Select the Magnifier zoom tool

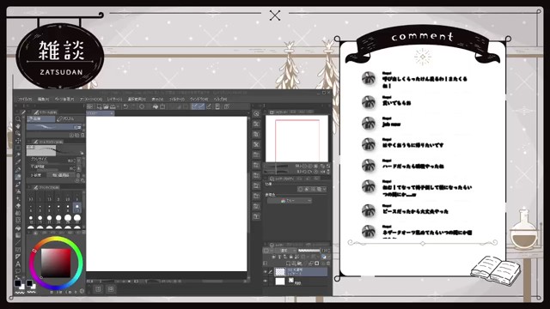coord(18,118)
